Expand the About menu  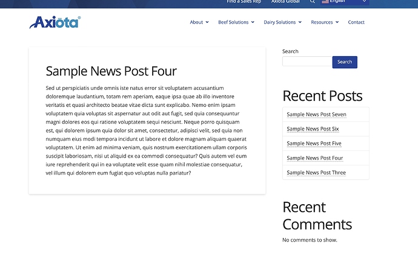(199, 22)
